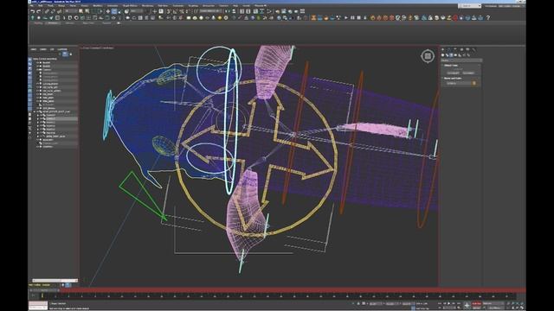Select the Select and Link tool
The image size is (554, 311).
[47, 11]
